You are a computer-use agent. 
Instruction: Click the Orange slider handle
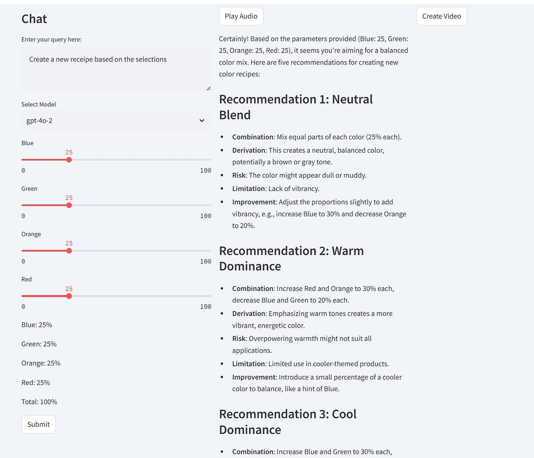(69, 251)
